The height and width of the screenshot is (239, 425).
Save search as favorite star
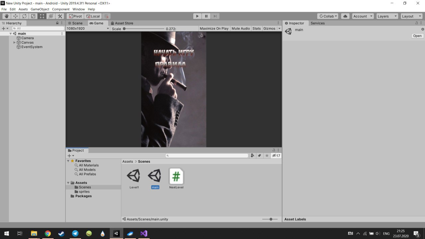click(x=267, y=155)
